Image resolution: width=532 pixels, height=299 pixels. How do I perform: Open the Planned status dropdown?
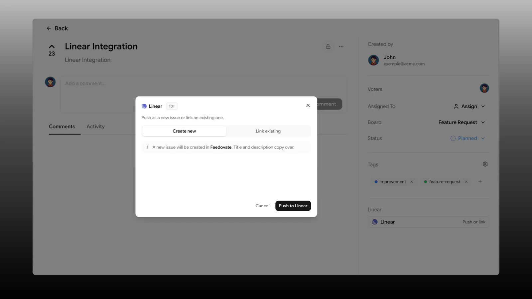[467, 138]
